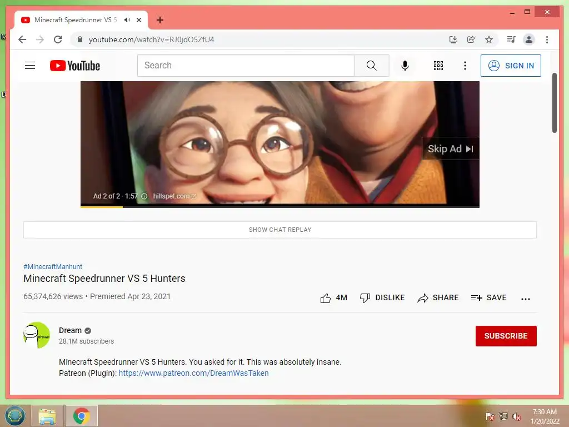This screenshot has width=569, height=427.
Task: Open Chrome's three-dot menu
Action: (547, 39)
